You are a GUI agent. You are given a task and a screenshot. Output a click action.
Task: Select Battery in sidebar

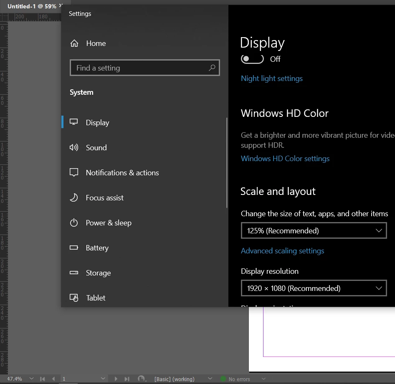(x=144, y=248)
